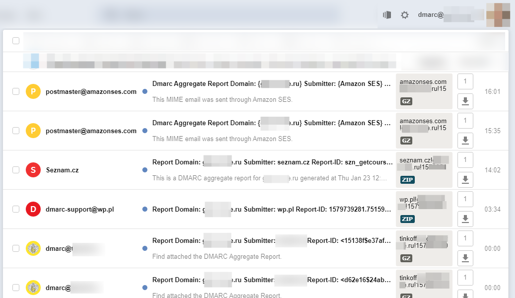Screen dimensions: 515x298
Task: Toggle the select-all checkbox at list top
Action: coord(16,41)
